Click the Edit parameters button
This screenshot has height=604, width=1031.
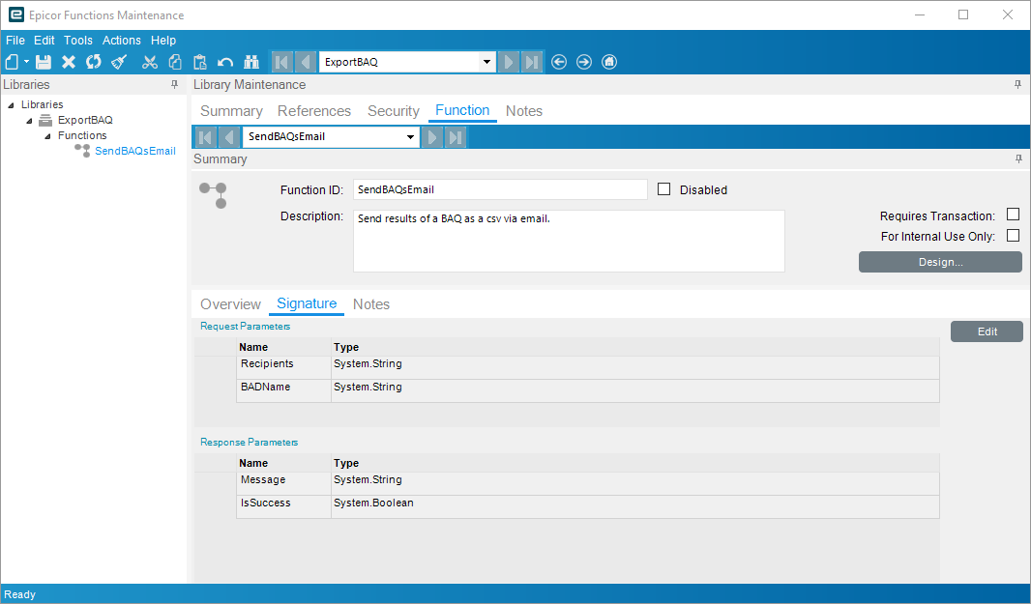point(987,331)
